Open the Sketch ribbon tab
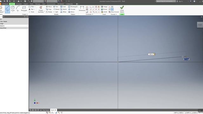Screen dimensions: 203x114 (12, 4)
